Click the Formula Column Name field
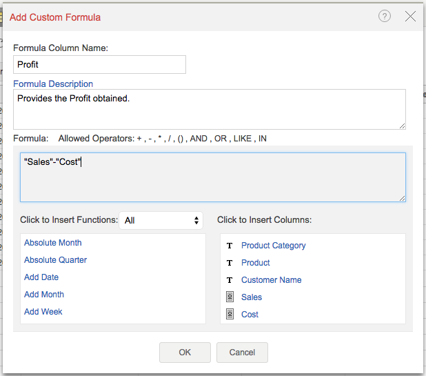Viewport: 426px width, 376px height. pos(99,64)
